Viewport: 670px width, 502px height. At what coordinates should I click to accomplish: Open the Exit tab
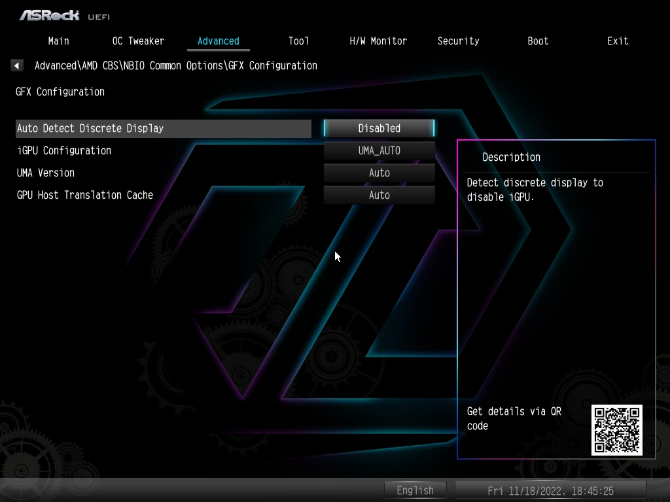pos(618,41)
